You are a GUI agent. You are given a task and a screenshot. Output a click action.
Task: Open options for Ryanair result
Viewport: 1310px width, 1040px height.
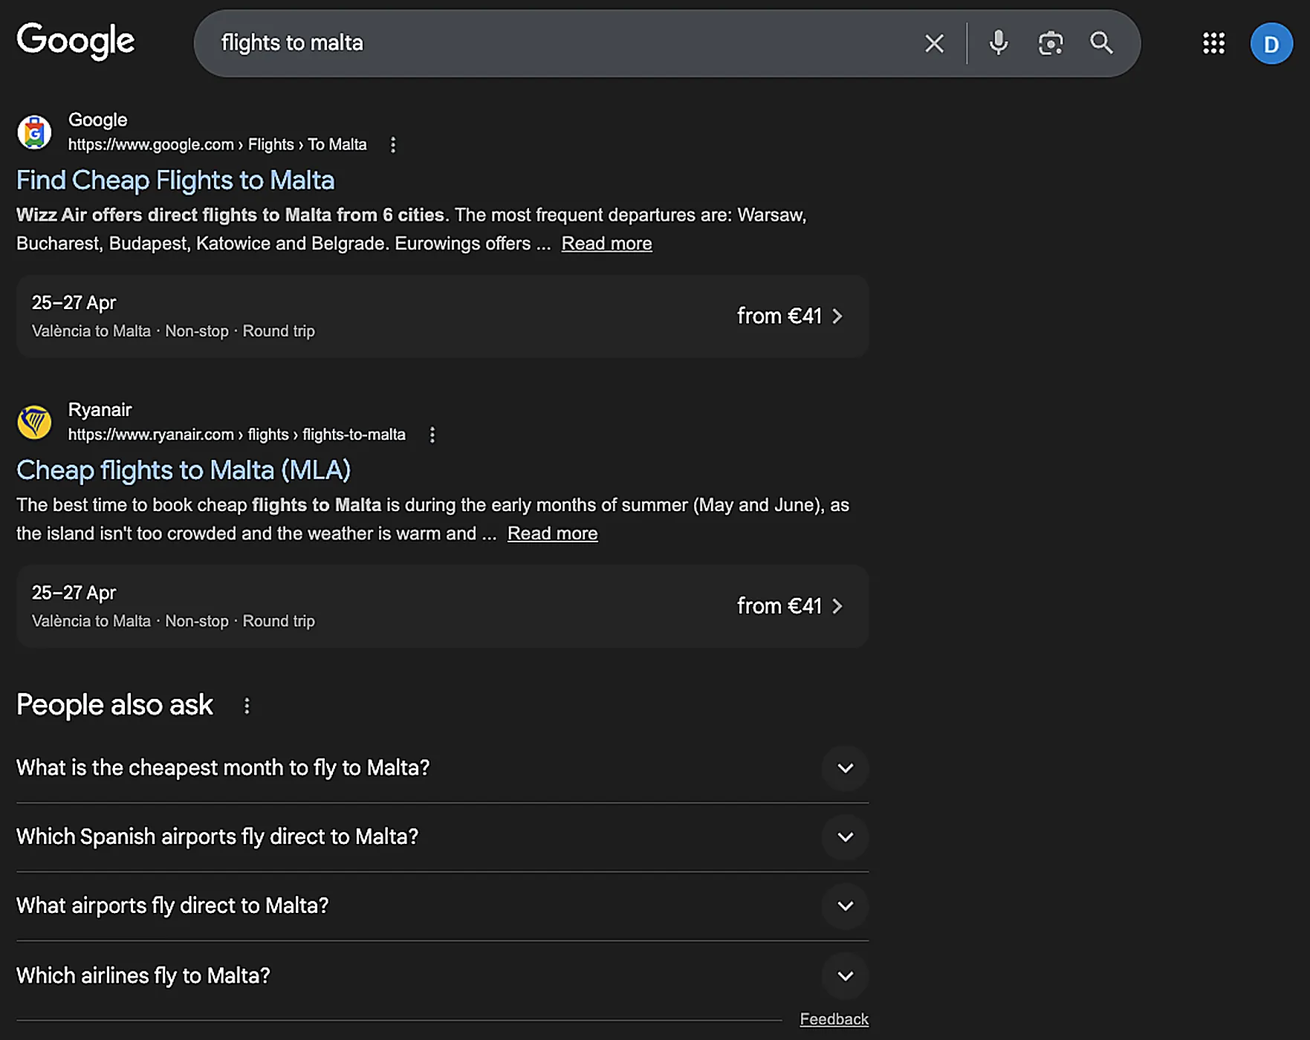(x=432, y=435)
